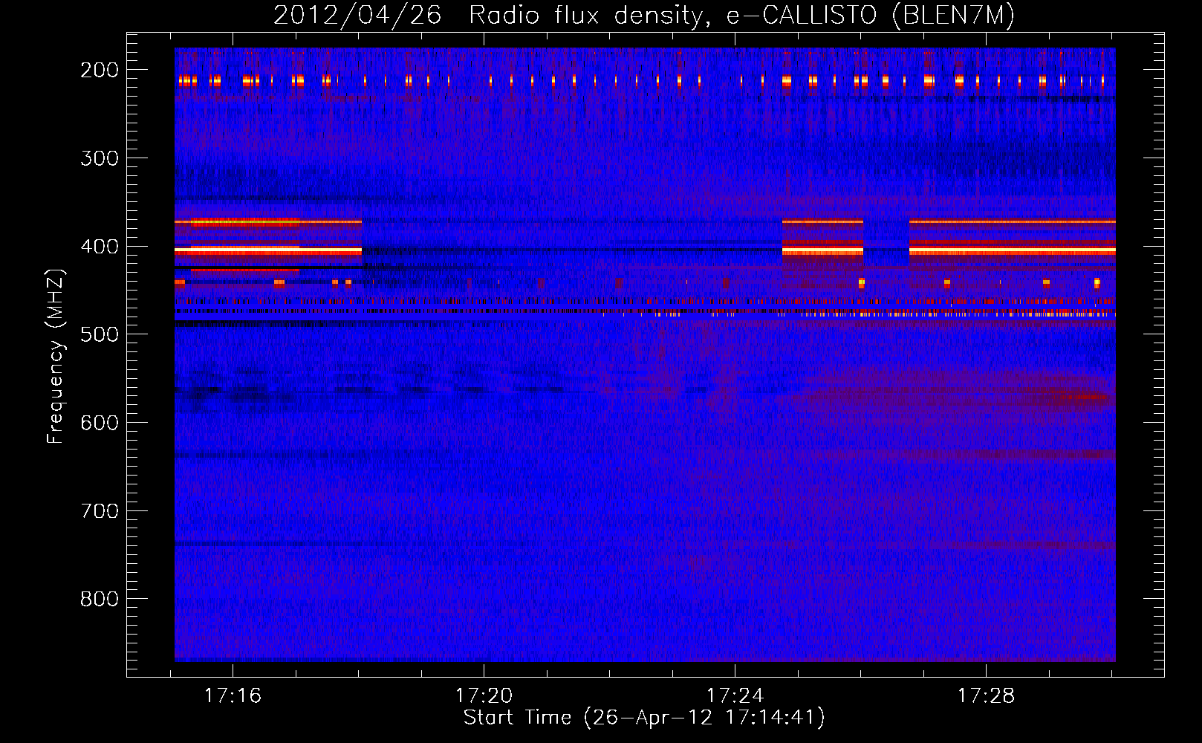Click the 500 frequency tick label

(99, 334)
